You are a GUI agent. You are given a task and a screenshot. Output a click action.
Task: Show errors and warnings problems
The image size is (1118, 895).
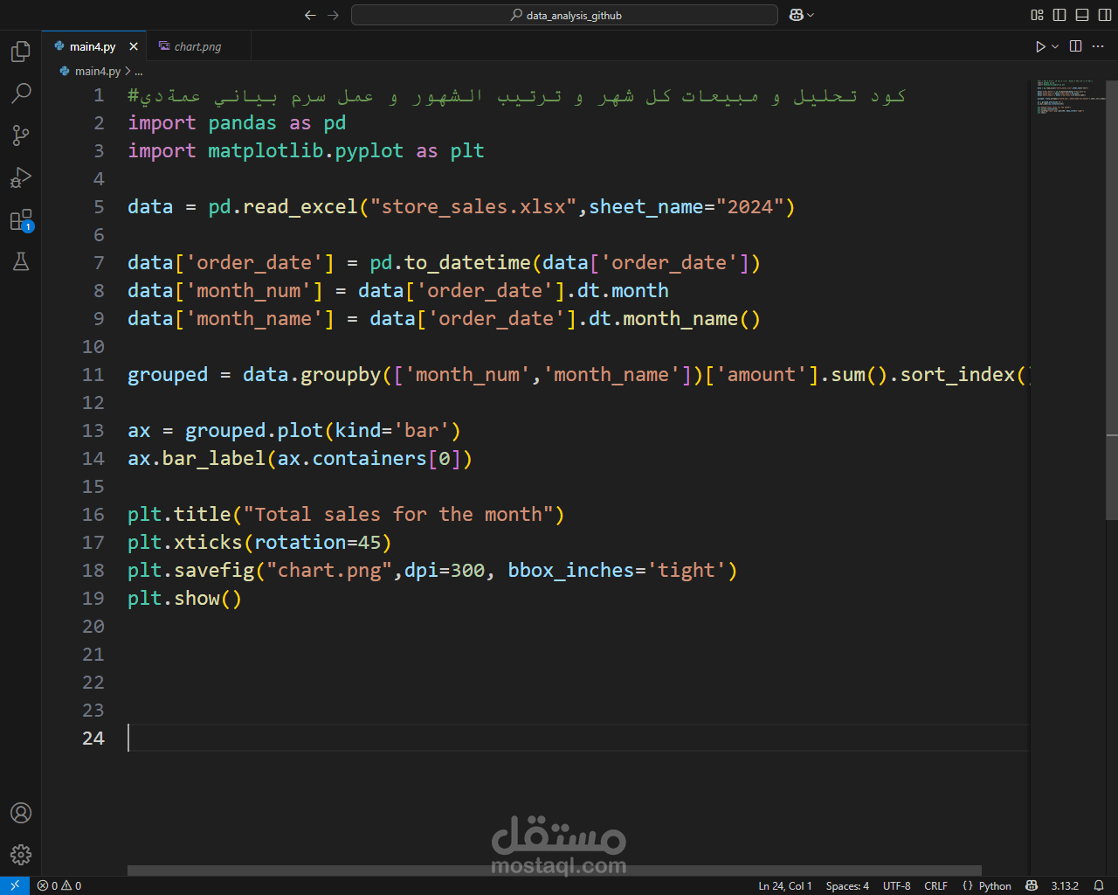59,885
